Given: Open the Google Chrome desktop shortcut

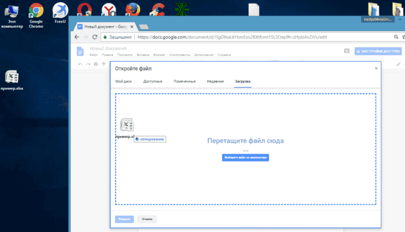Looking at the screenshot, I should 36,10.
